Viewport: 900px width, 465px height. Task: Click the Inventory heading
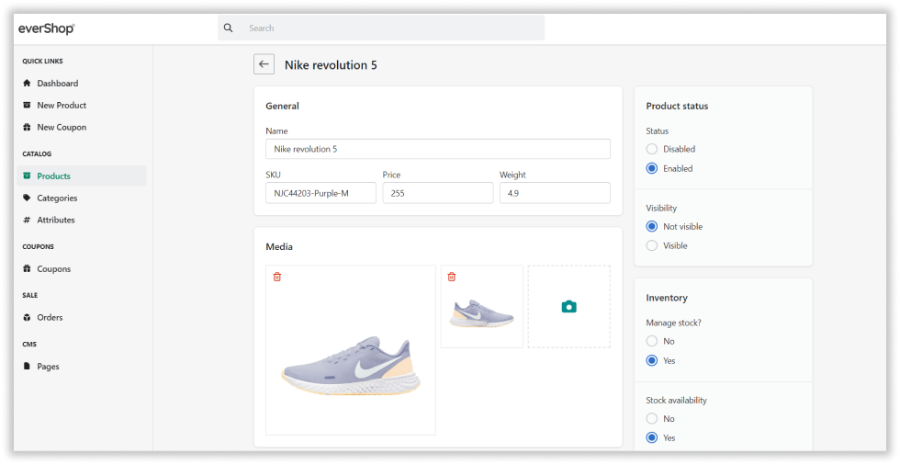tap(667, 298)
